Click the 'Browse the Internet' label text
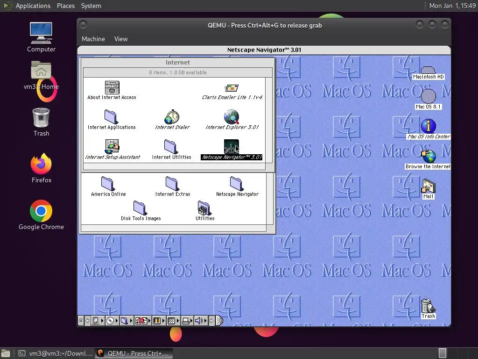This screenshot has width=478, height=359. [x=428, y=167]
